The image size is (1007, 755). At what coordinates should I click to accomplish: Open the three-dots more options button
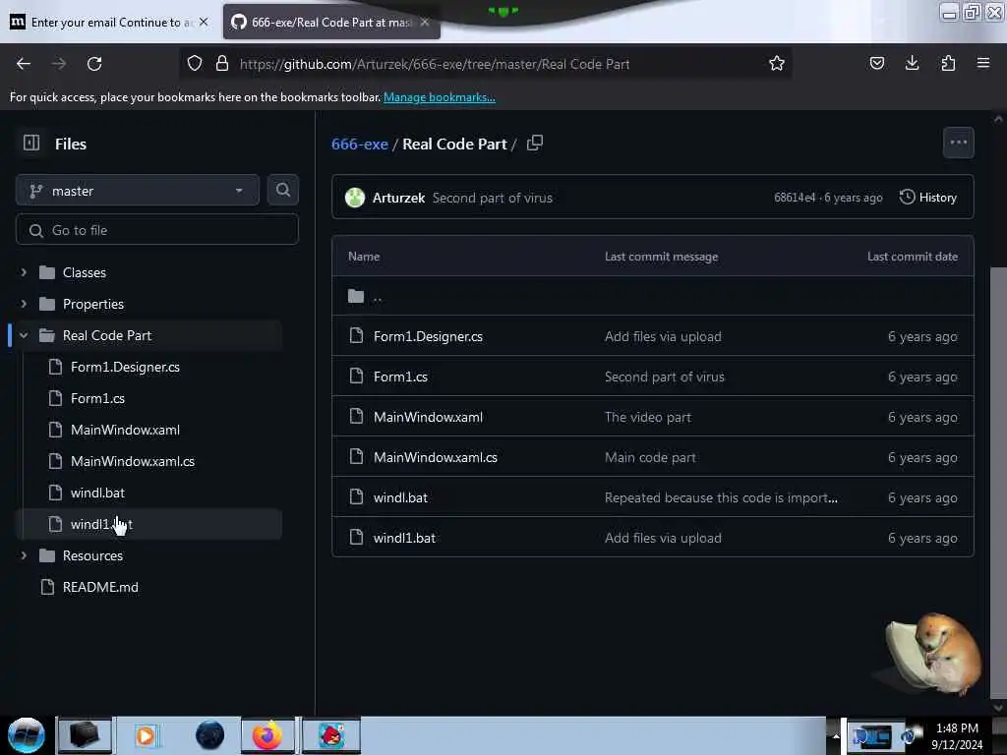[958, 143]
